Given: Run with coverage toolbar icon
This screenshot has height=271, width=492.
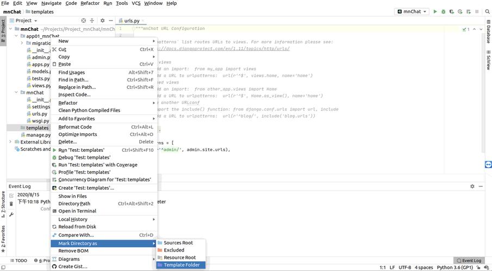Looking at the screenshot, I should click(x=452, y=11).
